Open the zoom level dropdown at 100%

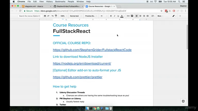coord(64,16)
